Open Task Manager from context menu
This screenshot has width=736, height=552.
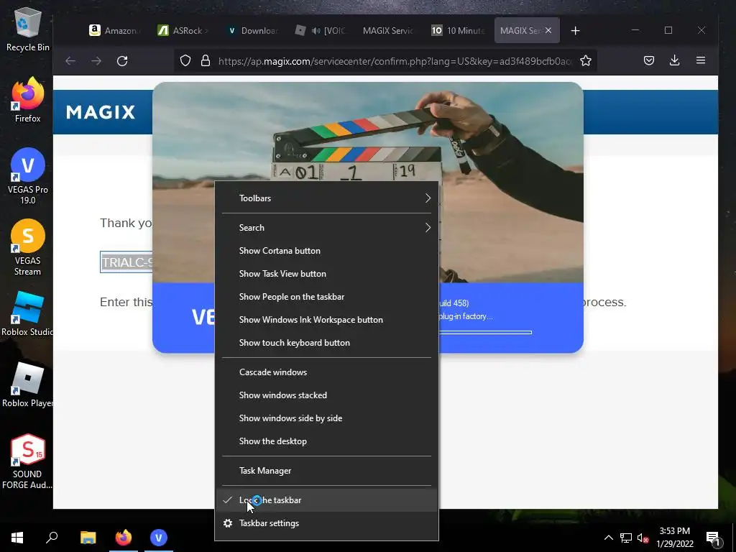coord(327,471)
